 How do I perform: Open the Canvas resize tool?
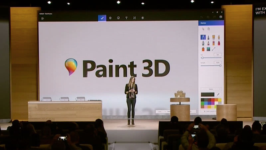click(x=134, y=18)
